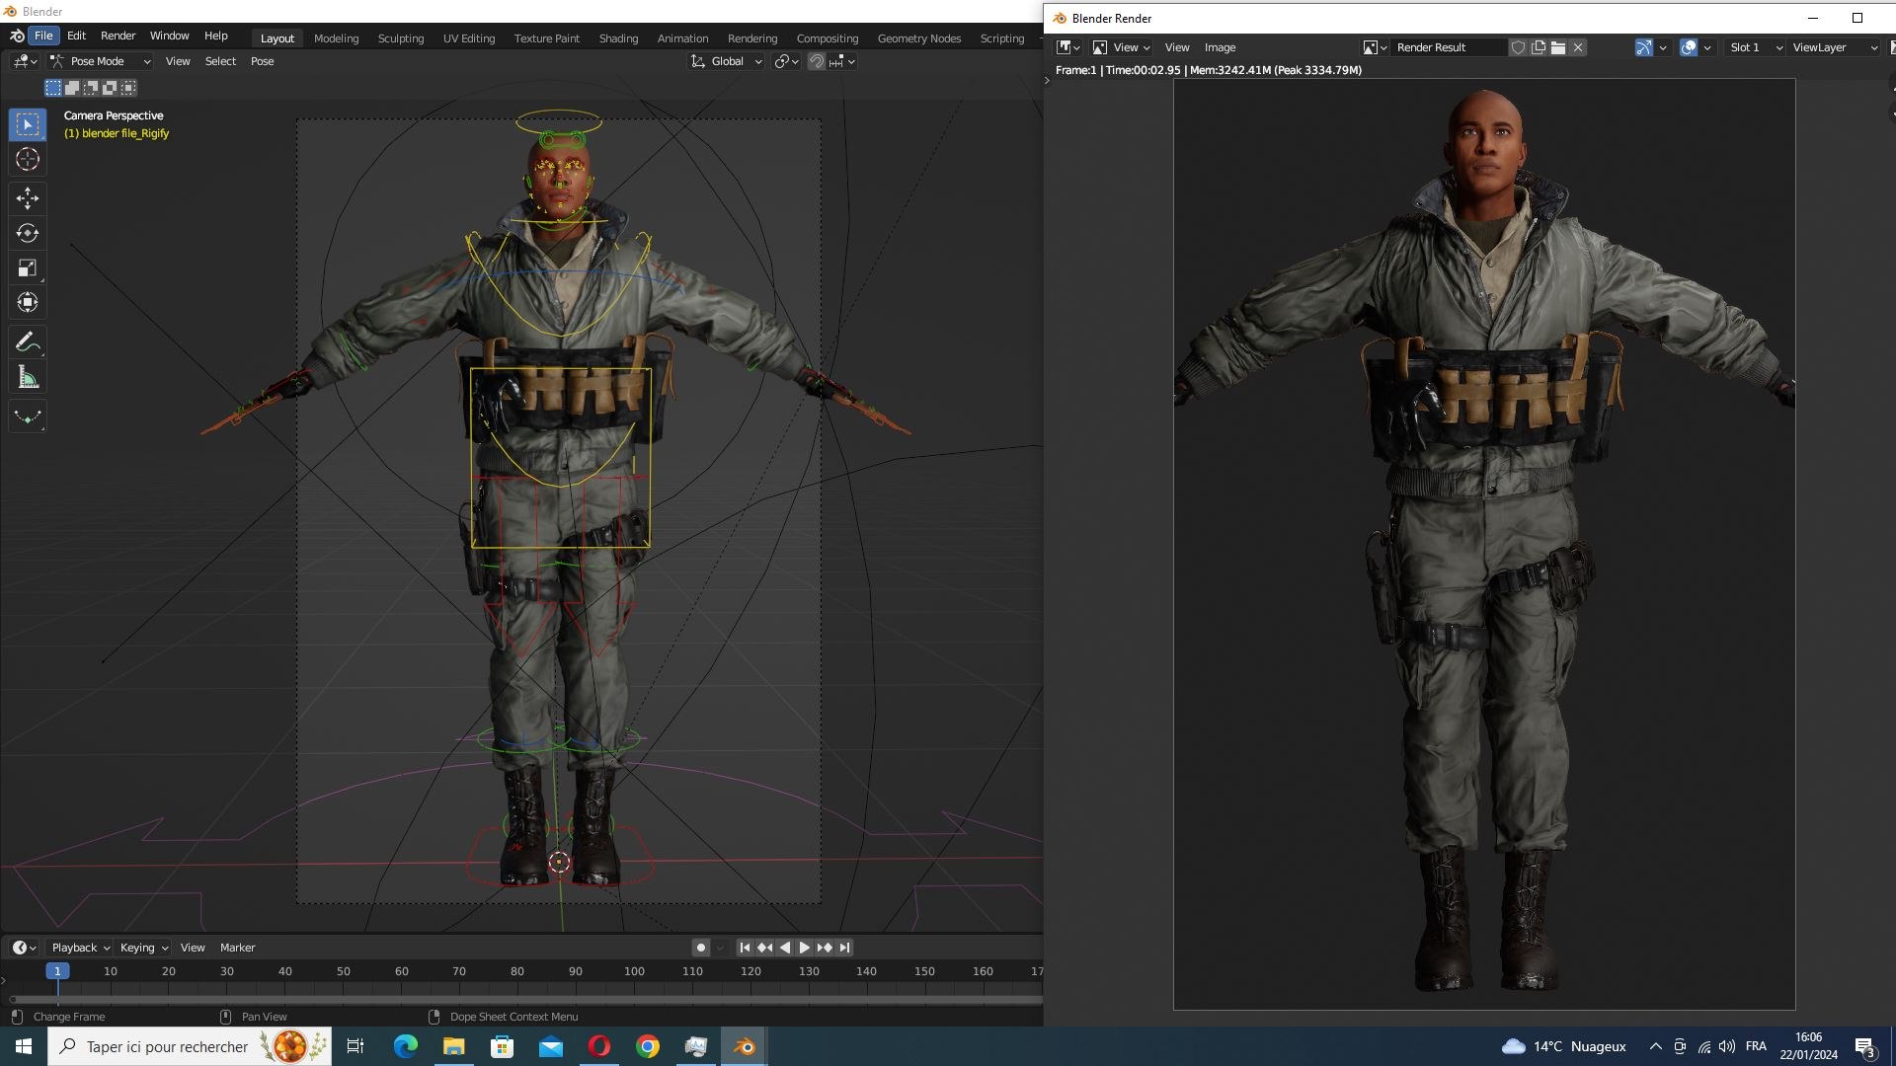Click the new image copy icon
Viewport: 1896px width, 1066px height.
click(1539, 47)
